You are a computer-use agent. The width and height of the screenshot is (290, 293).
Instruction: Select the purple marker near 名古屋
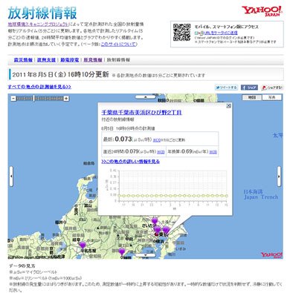click(x=83, y=245)
